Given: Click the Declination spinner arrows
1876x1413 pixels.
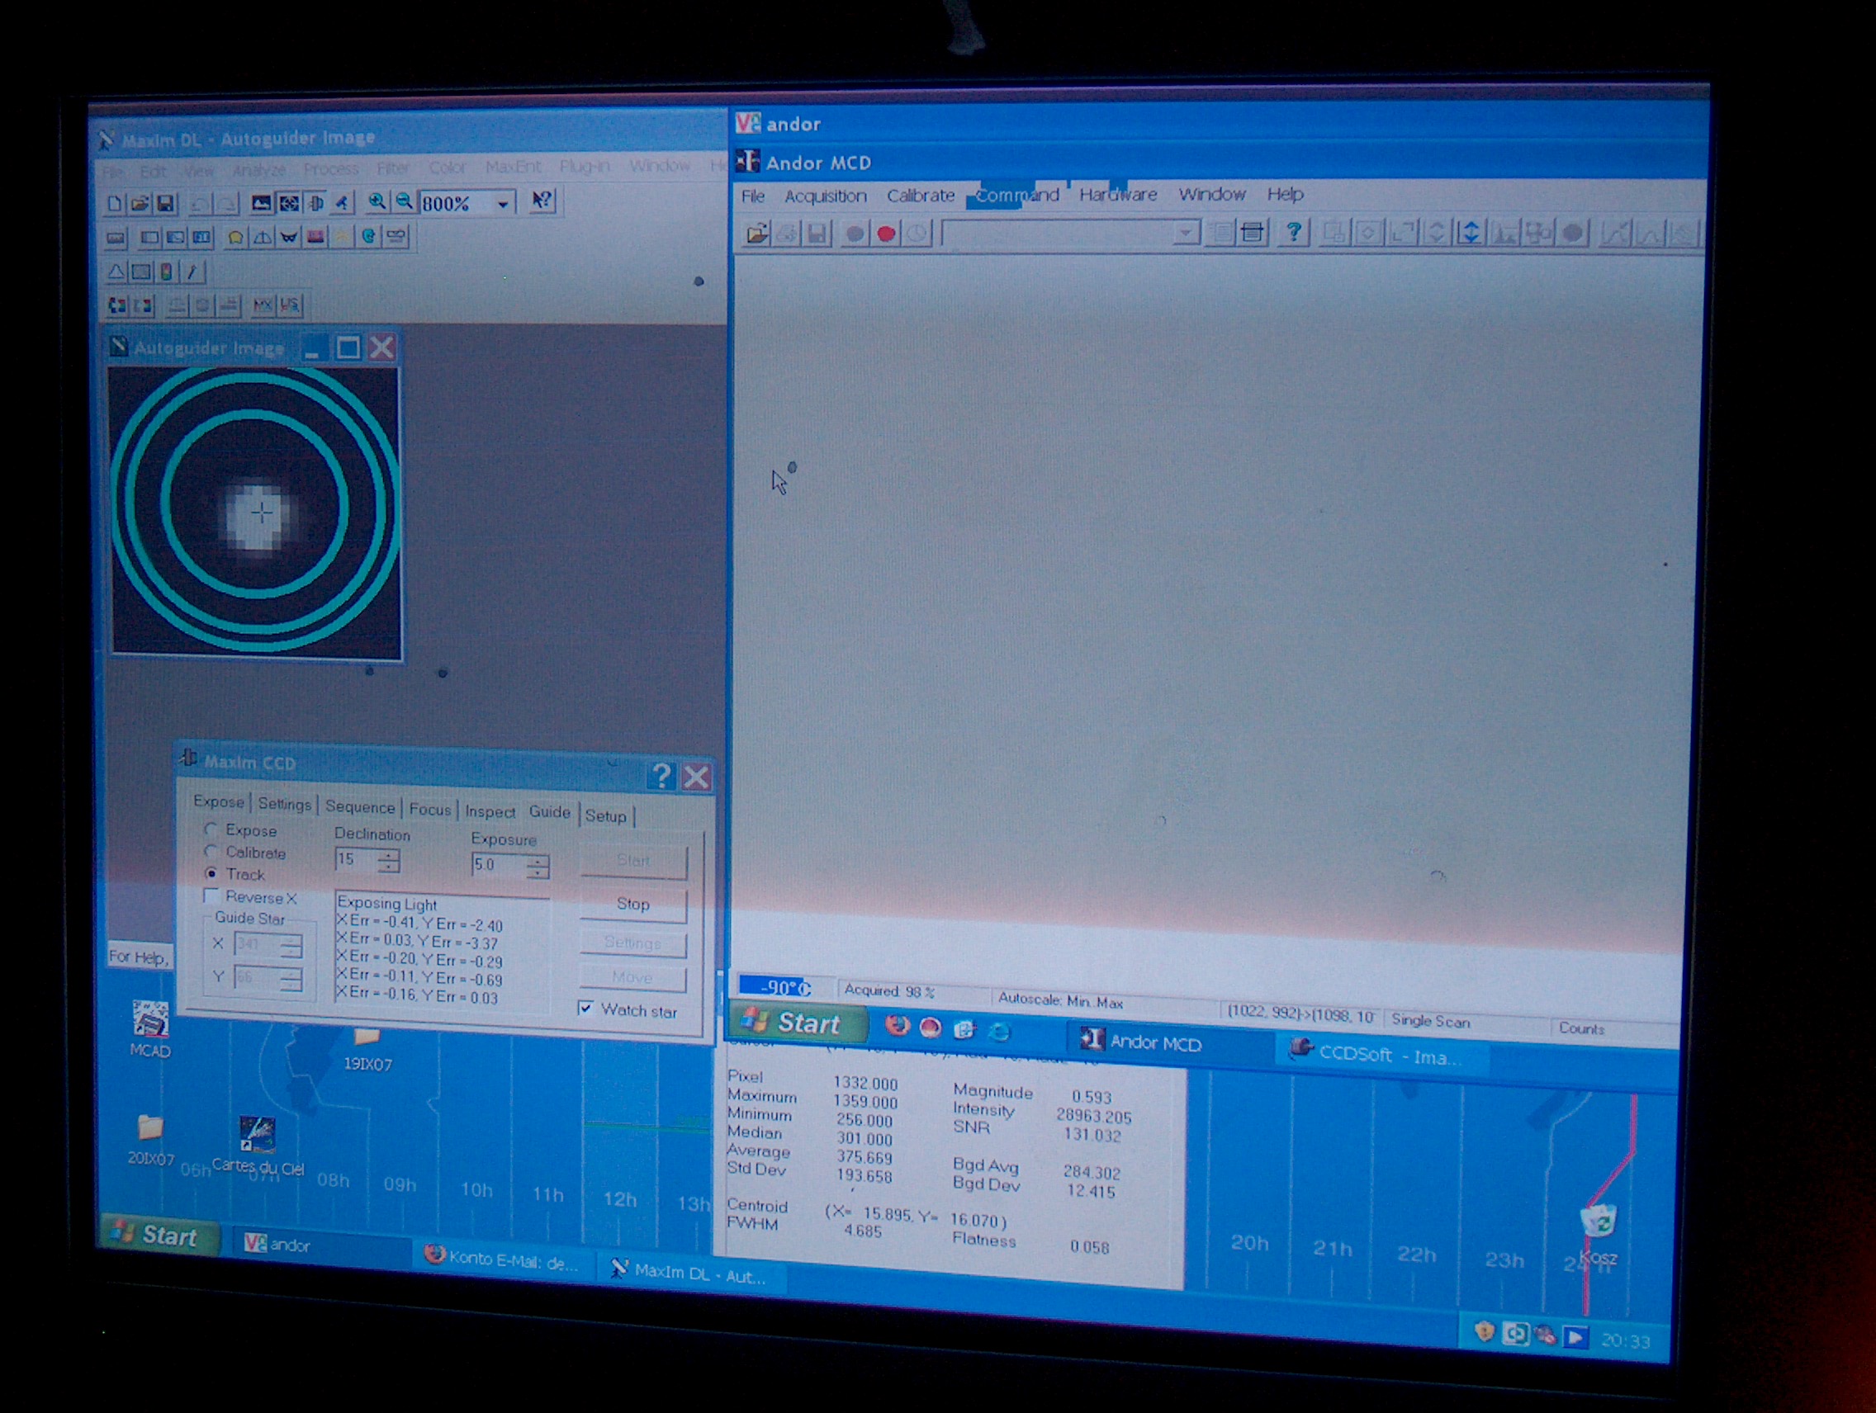Looking at the screenshot, I should [388, 861].
